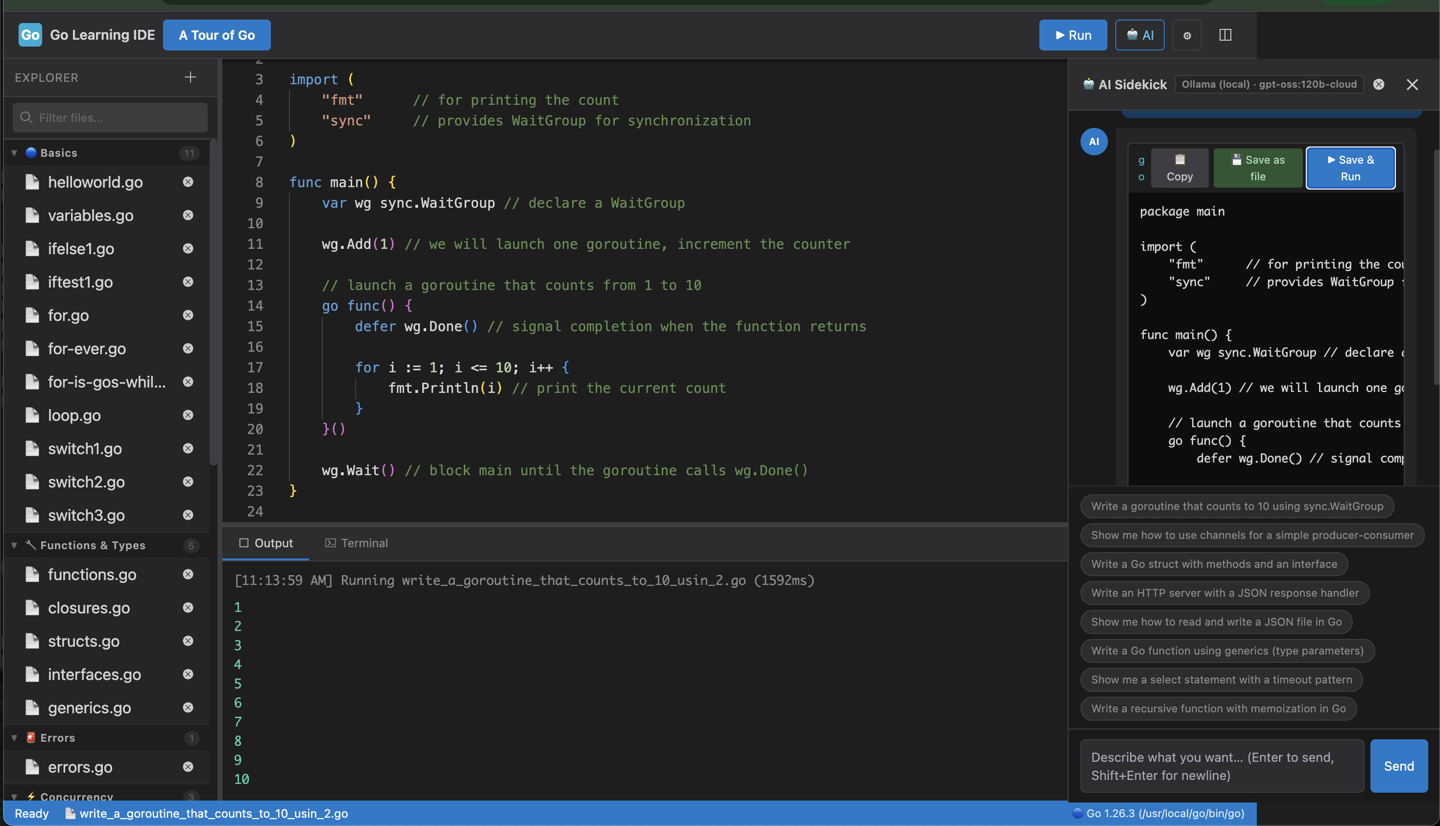Delete closures.go using its x icon

188,607
